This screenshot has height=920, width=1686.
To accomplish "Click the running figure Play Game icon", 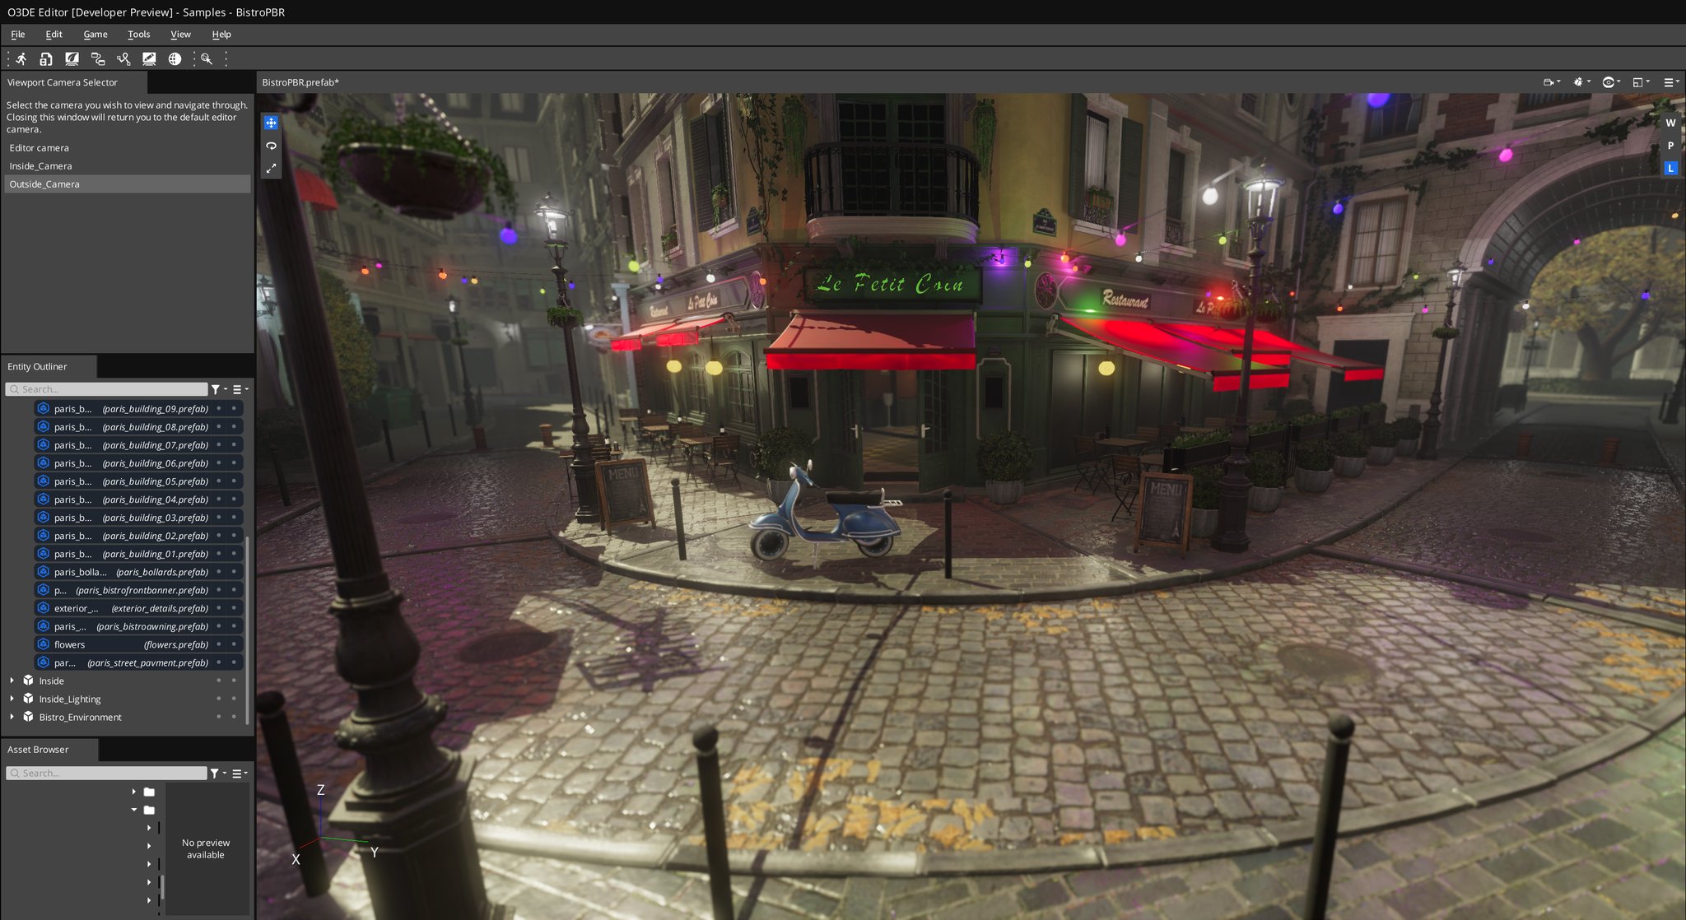I will point(21,58).
